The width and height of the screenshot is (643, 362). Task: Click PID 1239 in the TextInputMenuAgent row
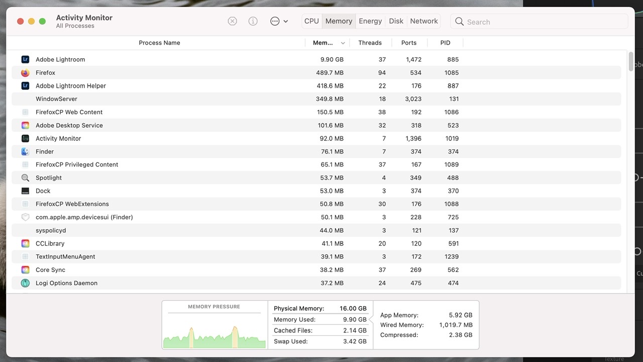click(452, 257)
